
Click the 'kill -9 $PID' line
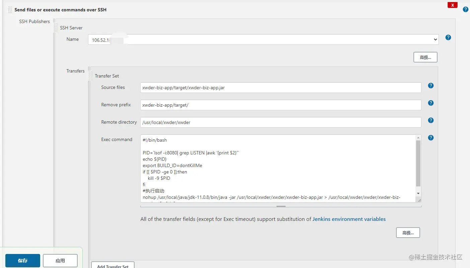coord(159,178)
